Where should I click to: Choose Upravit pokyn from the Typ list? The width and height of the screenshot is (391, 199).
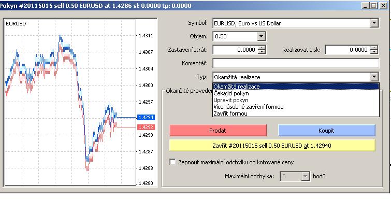(296, 100)
